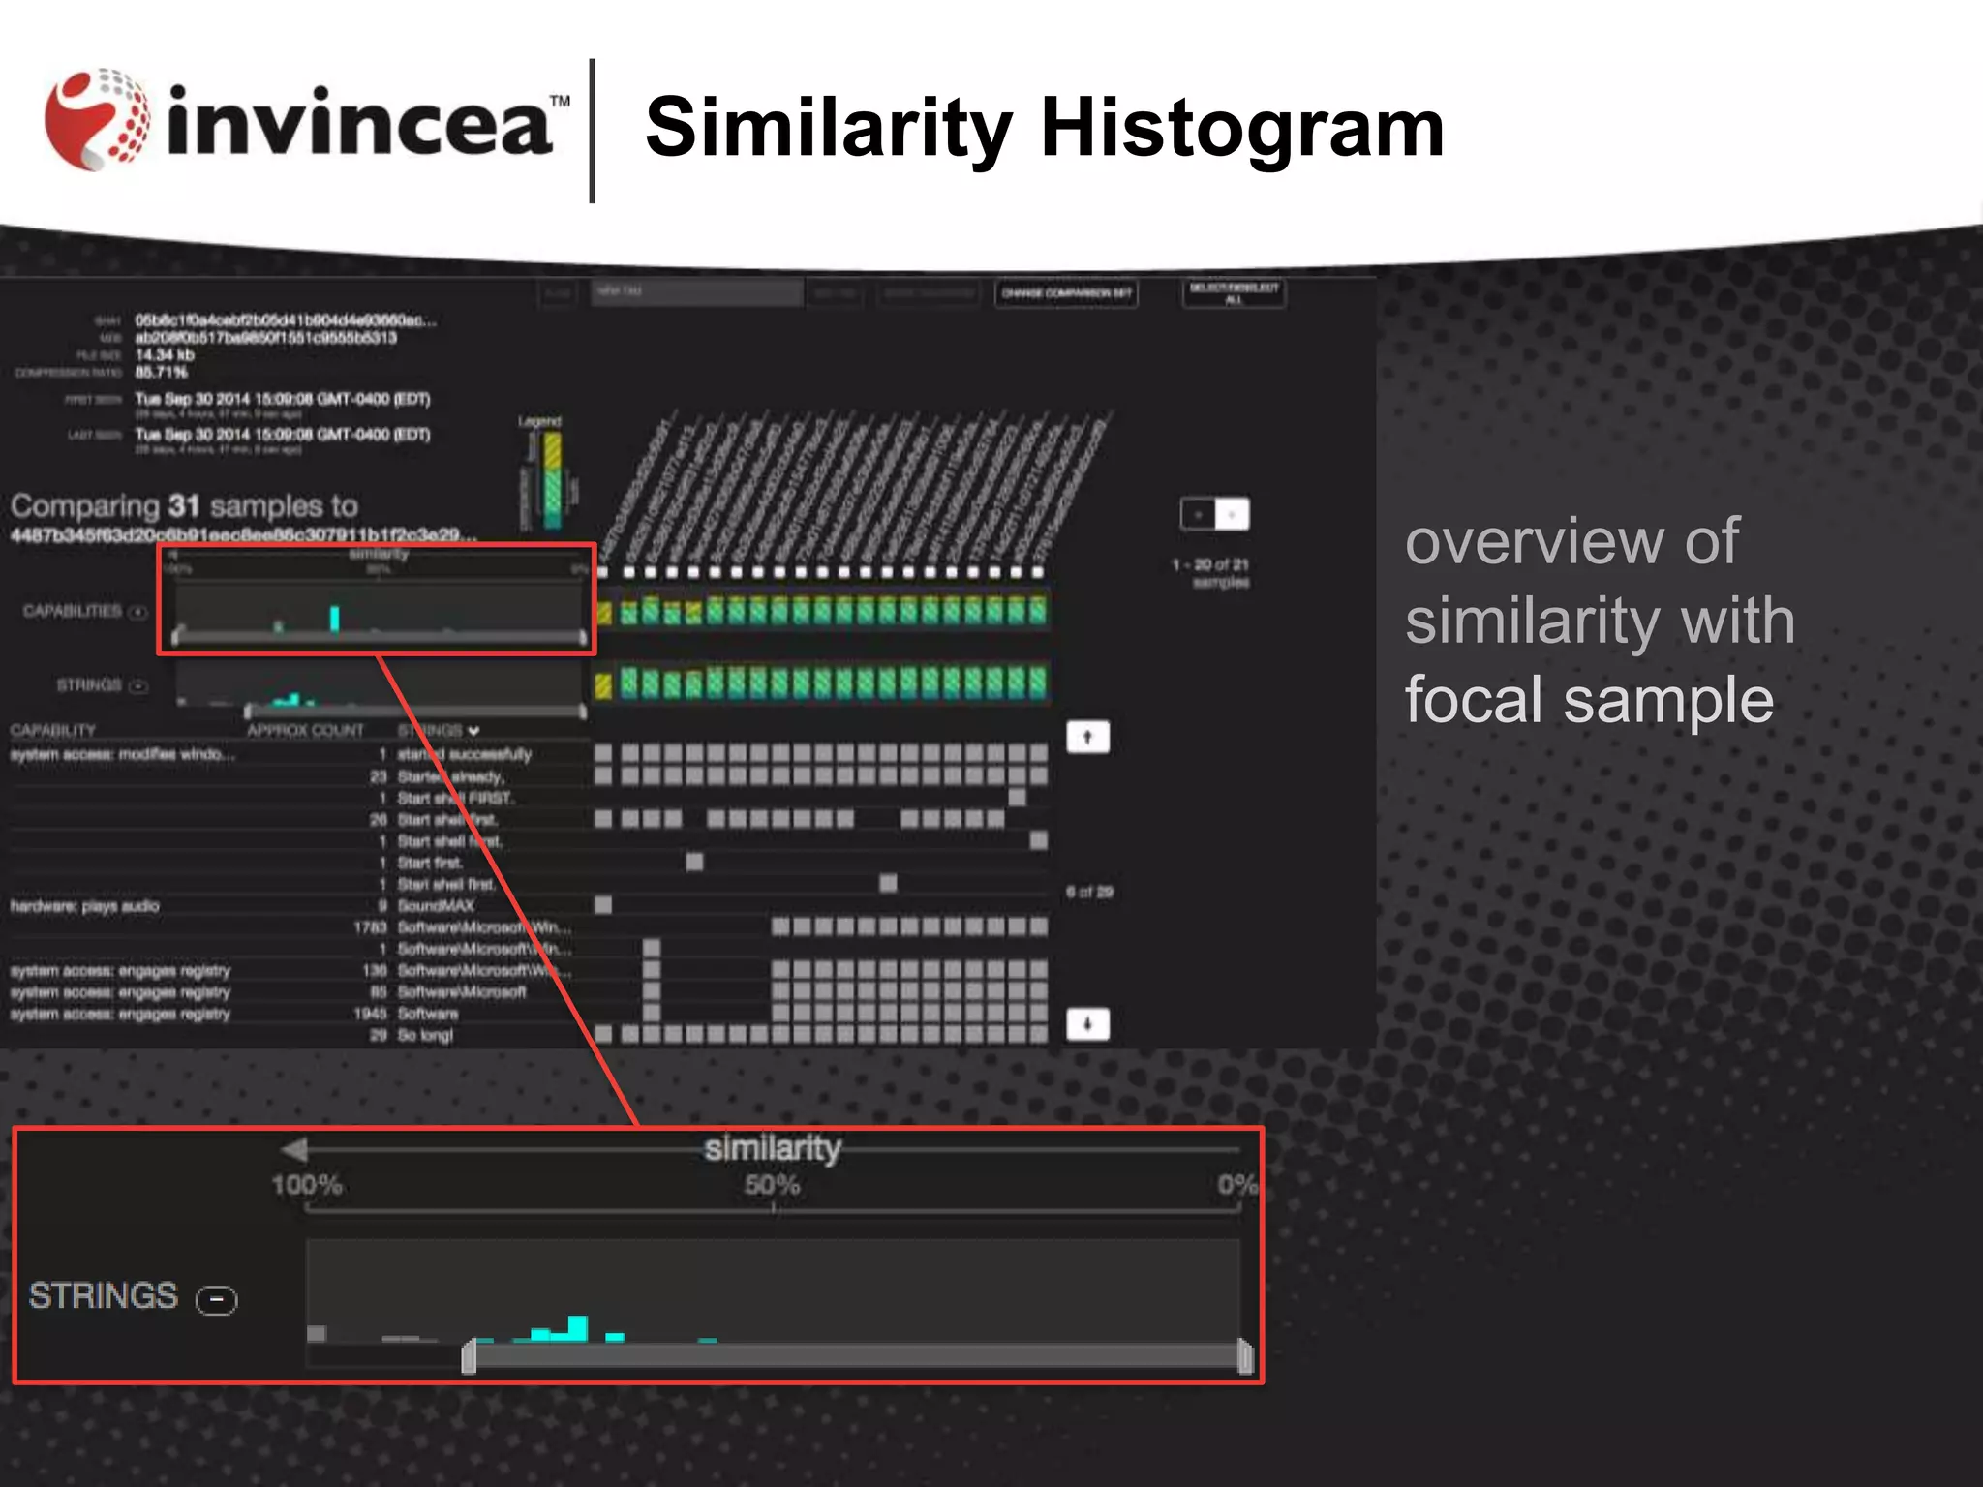This screenshot has width=1983, height=1487.
Task: Click the '6 of 29' row counter text
Action: (1089, 892)
